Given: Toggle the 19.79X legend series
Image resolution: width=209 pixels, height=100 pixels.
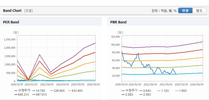Looking at the screenshot, I should coord(39,91).
